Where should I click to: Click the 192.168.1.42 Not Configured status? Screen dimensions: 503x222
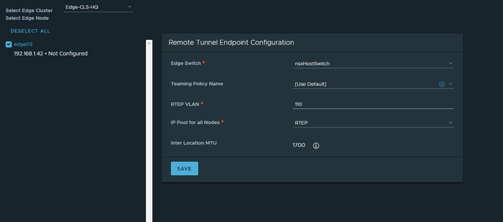click(51, 54)
